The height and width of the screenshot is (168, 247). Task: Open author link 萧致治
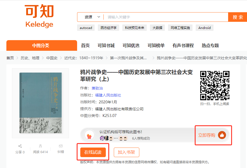(x=97, y=88)
